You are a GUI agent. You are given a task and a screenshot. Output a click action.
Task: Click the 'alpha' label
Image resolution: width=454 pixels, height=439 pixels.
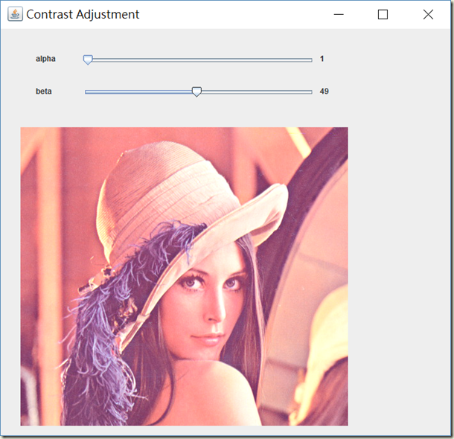tap(45, 59)
